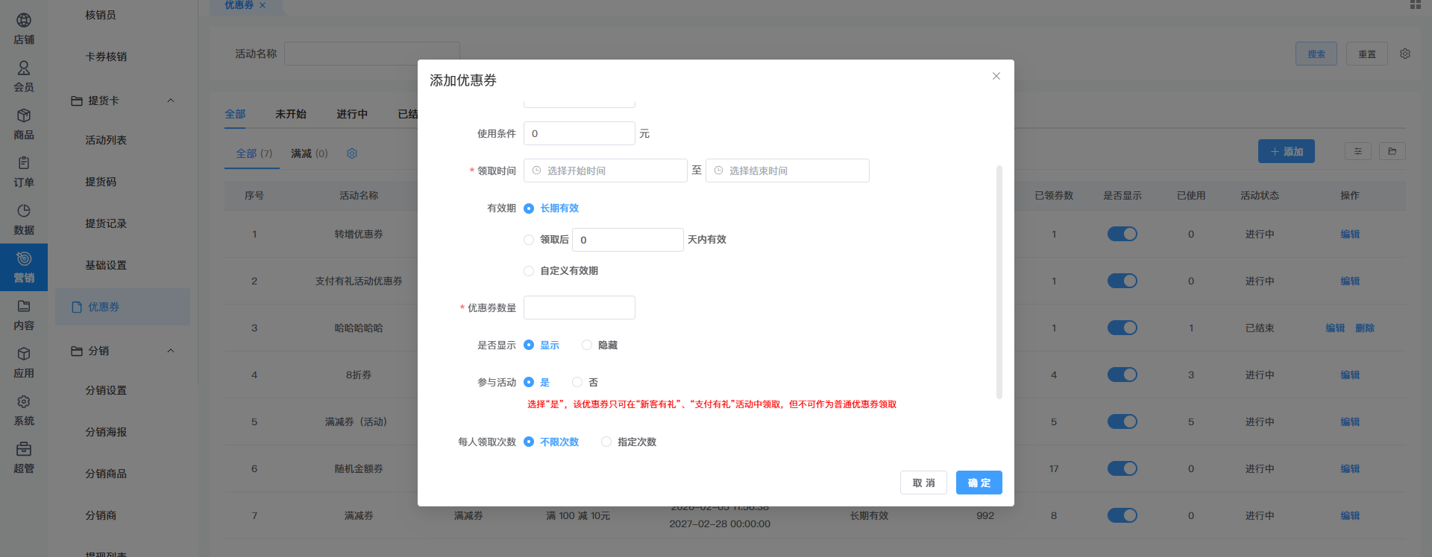Click the dialog vertical scrollbar
Screen dimensions: 1432x557
pyautogui.click(x=999, y=282)
